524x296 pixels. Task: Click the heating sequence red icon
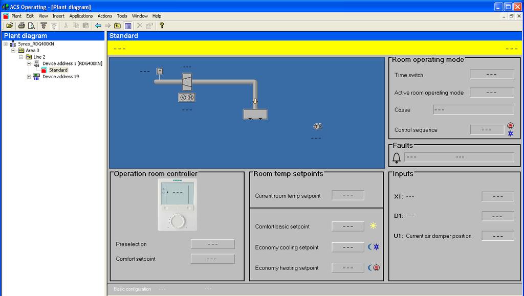click(510, 125)
